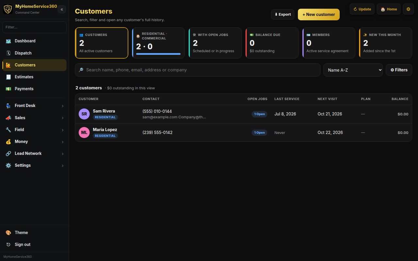
Task: Open the Name A–Z sort dropdown
Action: coord(353,70)
